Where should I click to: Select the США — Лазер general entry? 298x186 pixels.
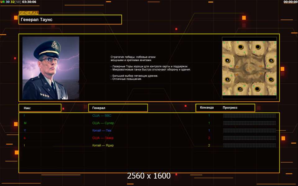[x=103, y=138]
